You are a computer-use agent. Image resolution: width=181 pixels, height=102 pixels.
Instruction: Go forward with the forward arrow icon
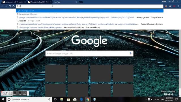(x=6, y=6)
